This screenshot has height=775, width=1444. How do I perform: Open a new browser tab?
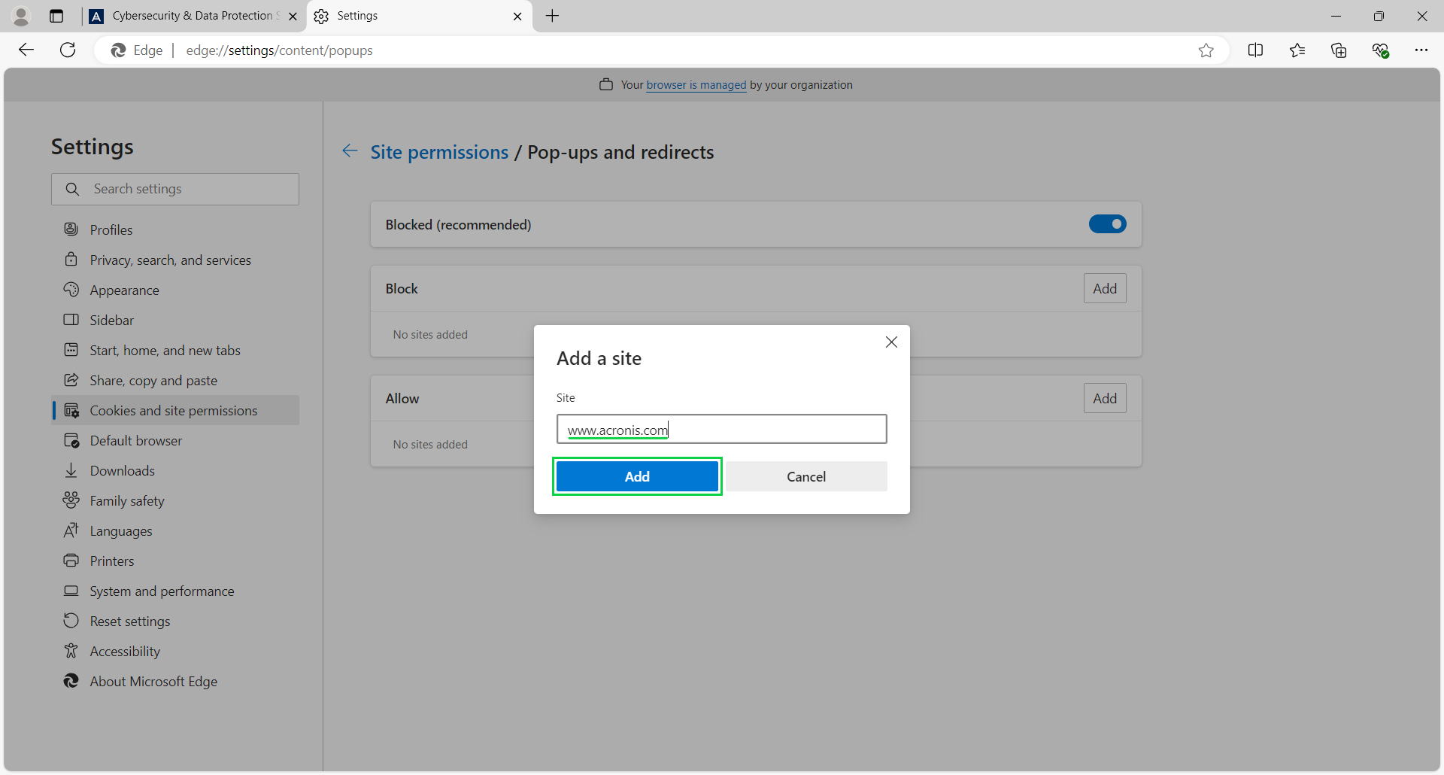point(553,16)
